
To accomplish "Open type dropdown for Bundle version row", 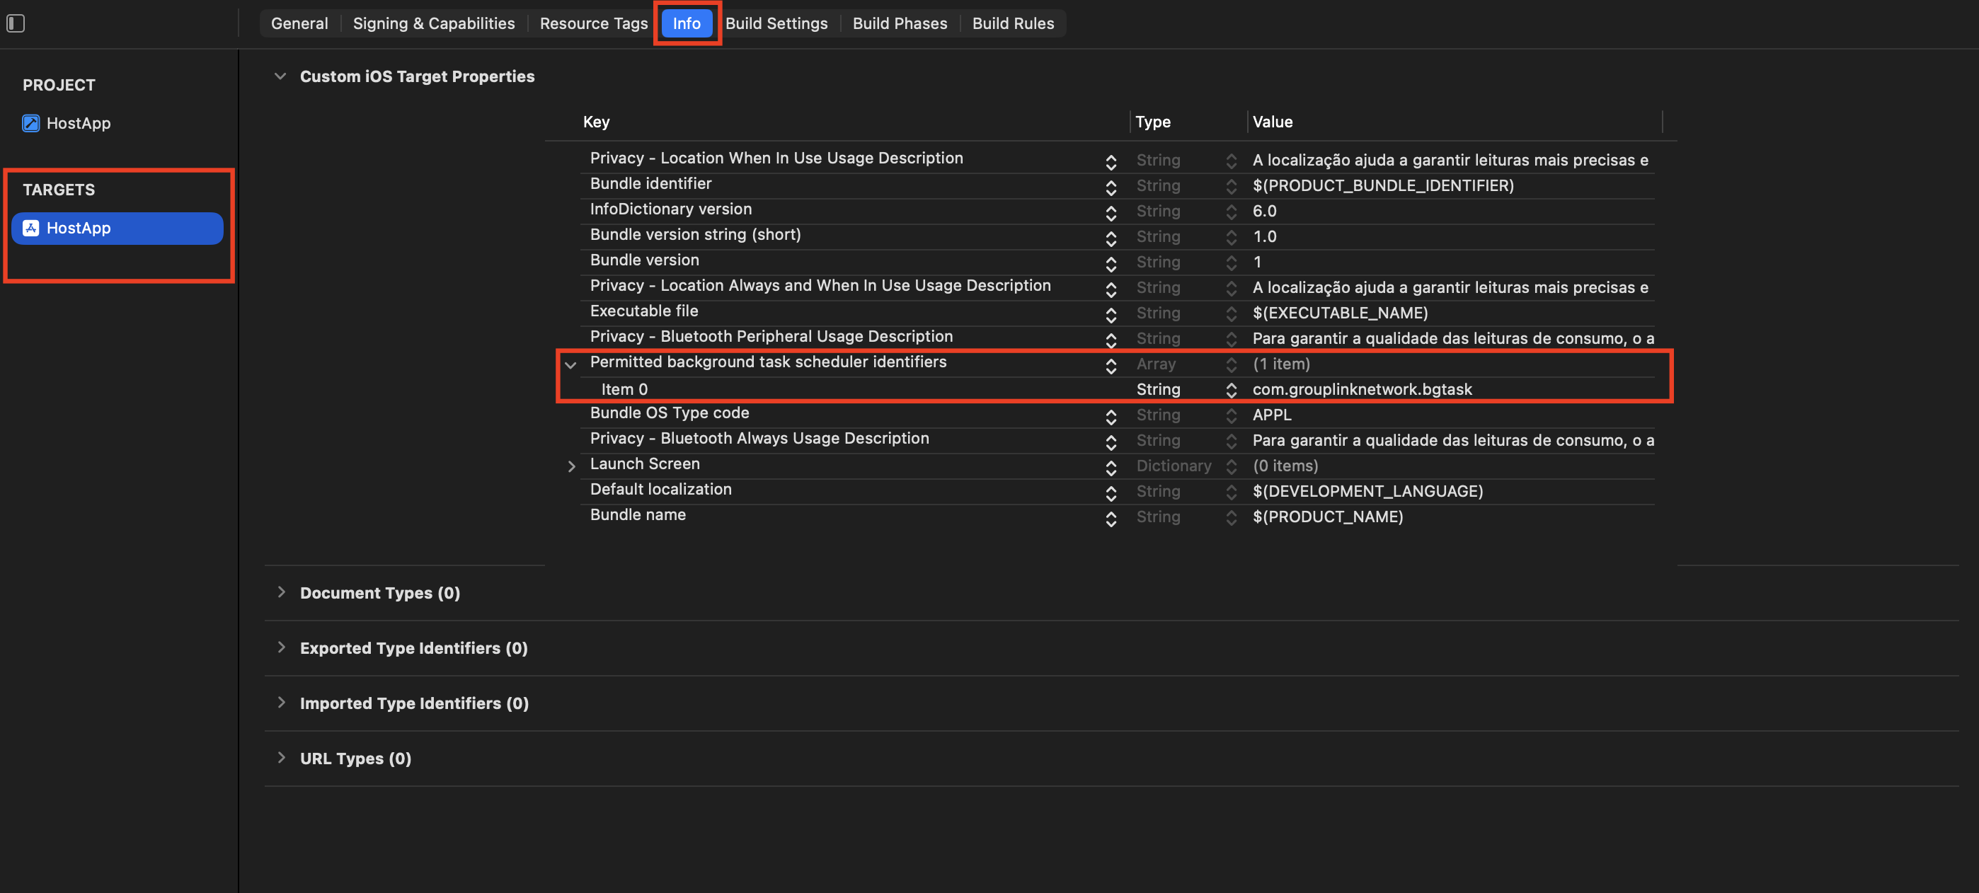I will [1232, 263].
